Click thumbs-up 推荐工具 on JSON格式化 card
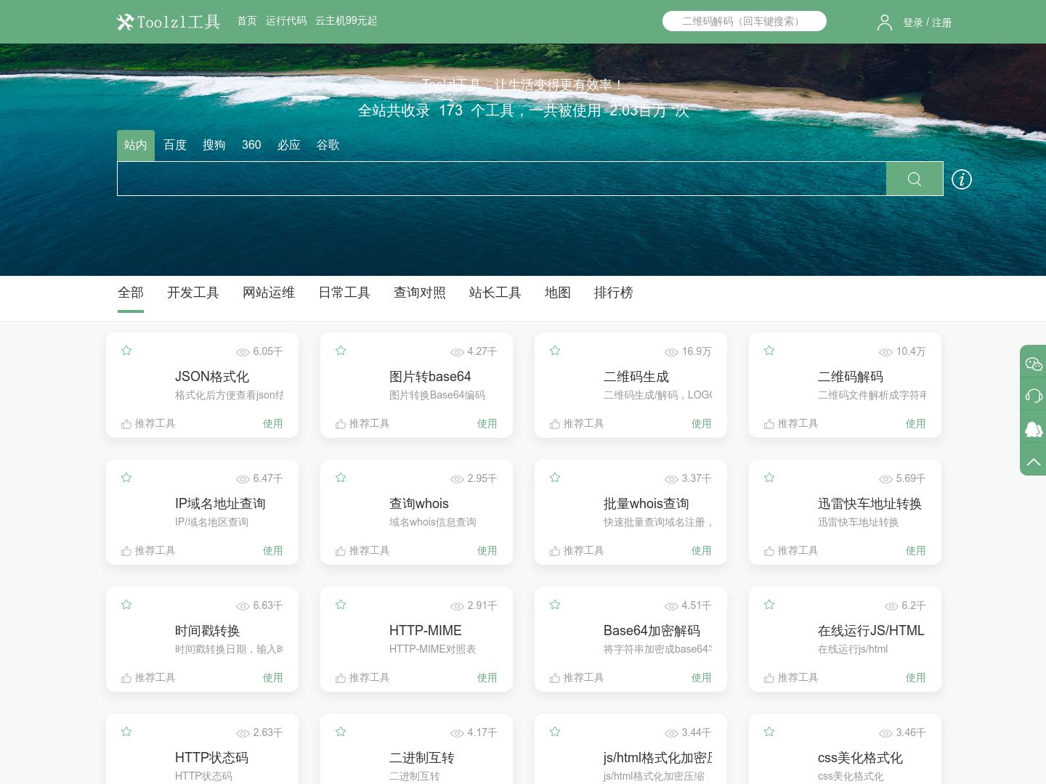The height and width of the screenshot is (784, 1046). point(148,424)
